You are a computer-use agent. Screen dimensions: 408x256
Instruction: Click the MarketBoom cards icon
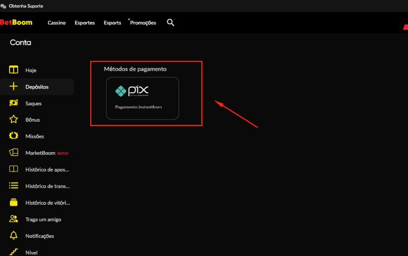click(14, 153)
